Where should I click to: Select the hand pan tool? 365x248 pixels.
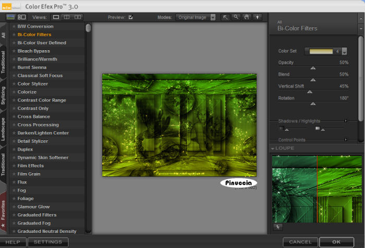coord(246,17)
